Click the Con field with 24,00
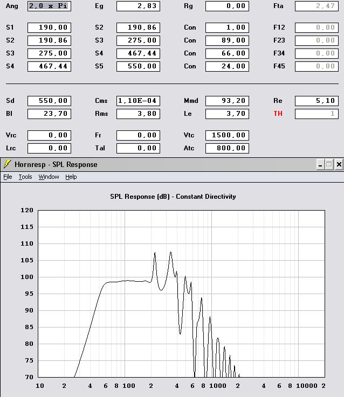The height and width of the screenshot is (397, 344). pos(227,66)
